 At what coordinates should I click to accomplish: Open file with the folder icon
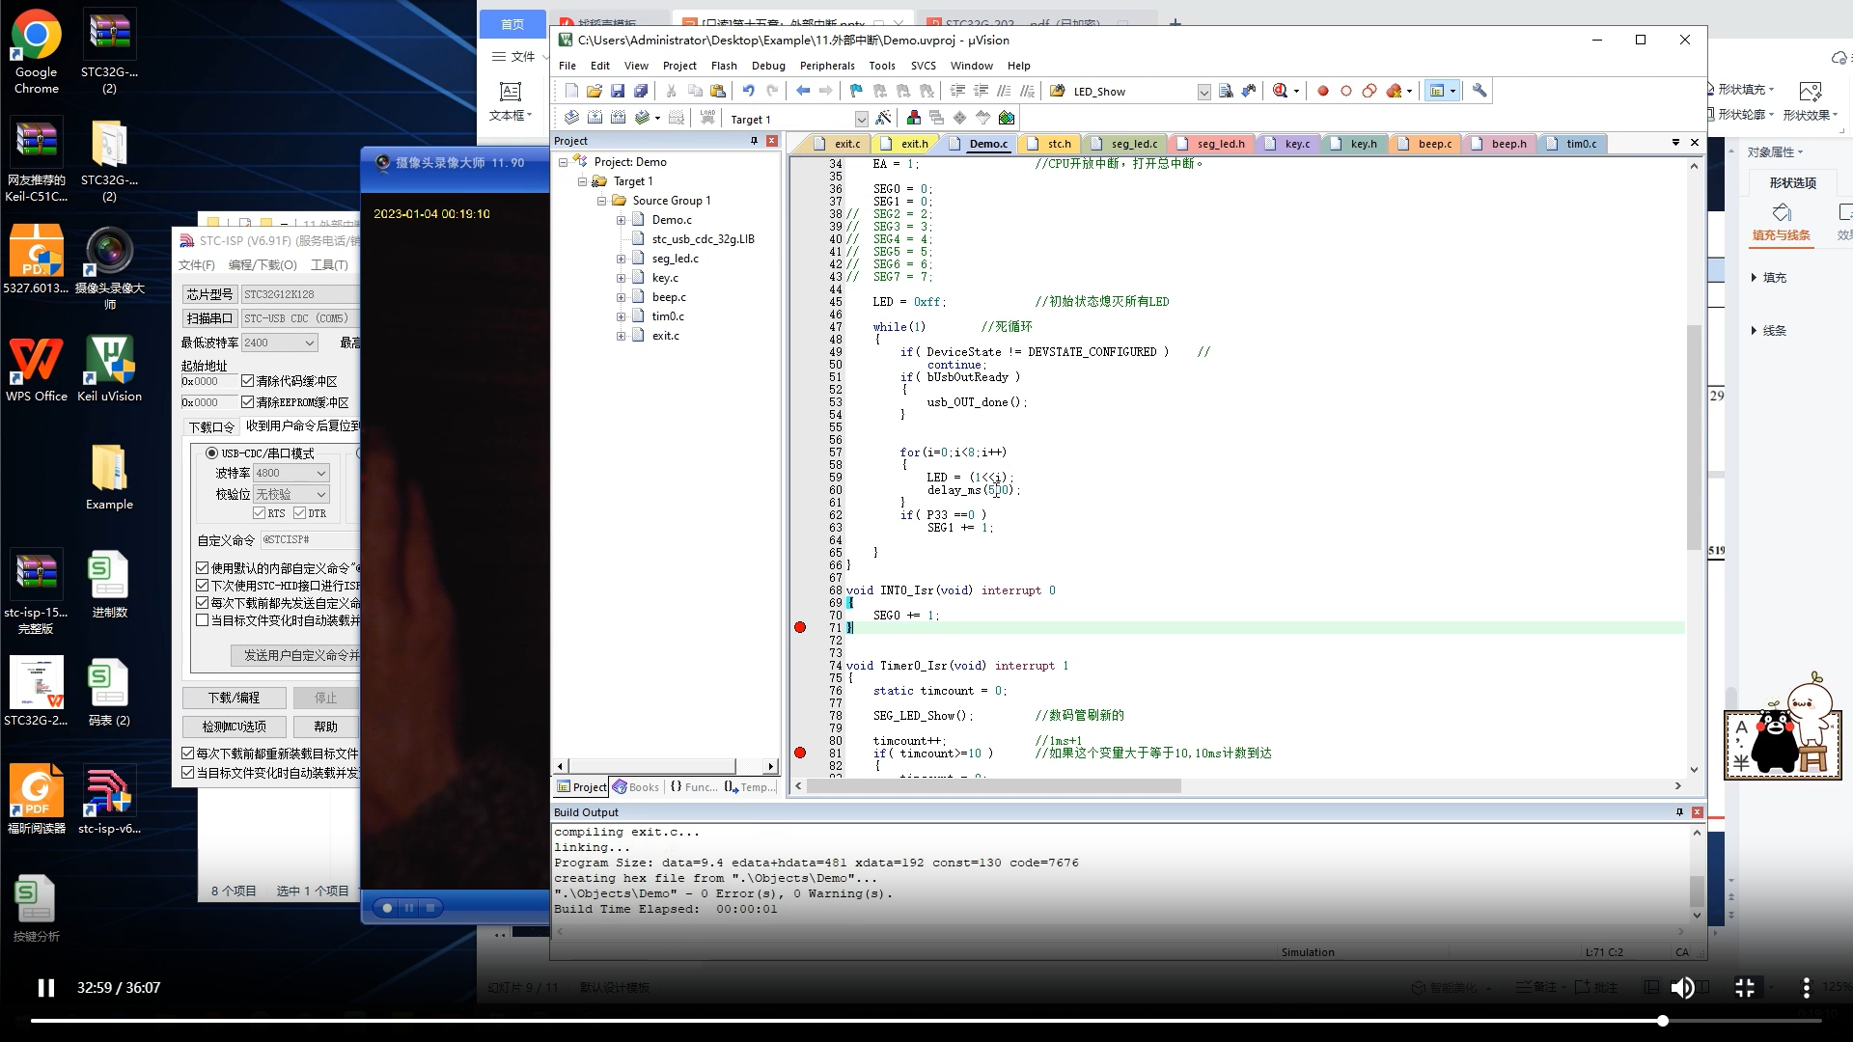(595, 91)
